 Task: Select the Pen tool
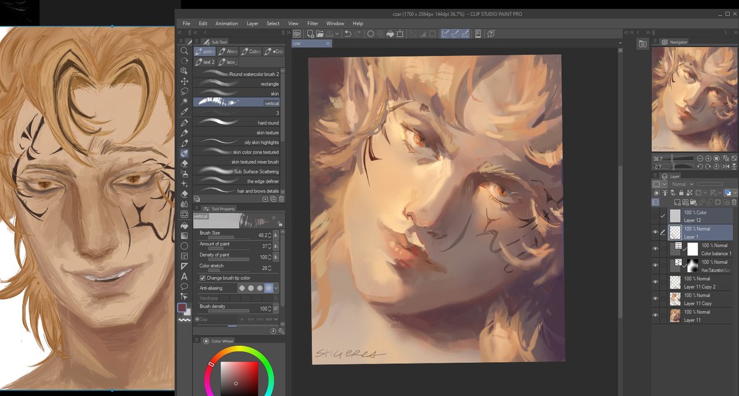click(184, 122)
